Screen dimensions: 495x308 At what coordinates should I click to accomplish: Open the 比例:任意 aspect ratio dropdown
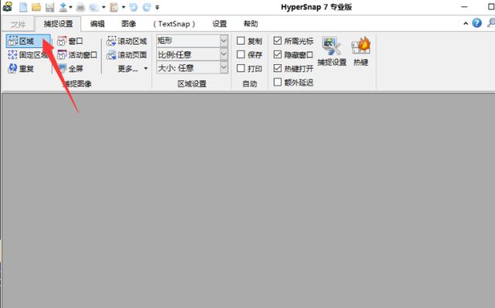pos(224,55)
